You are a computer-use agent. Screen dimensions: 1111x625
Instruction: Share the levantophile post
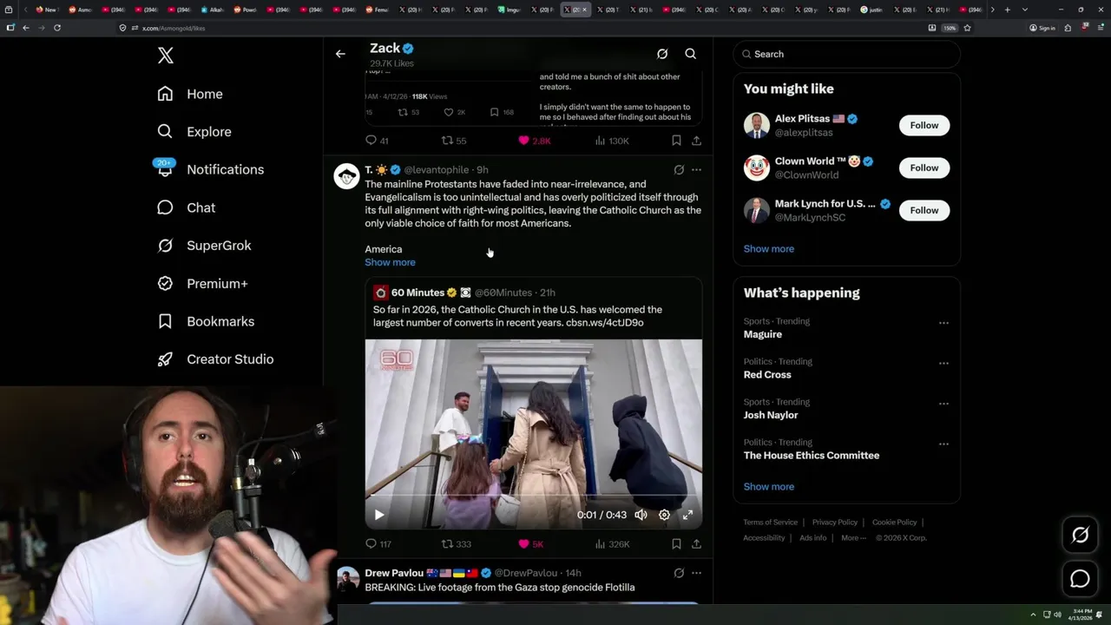coord(696,544)
